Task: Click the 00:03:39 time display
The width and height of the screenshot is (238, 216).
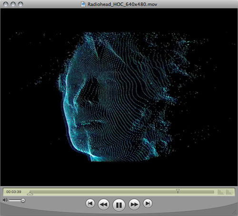Action: click(x=14, y=192)
